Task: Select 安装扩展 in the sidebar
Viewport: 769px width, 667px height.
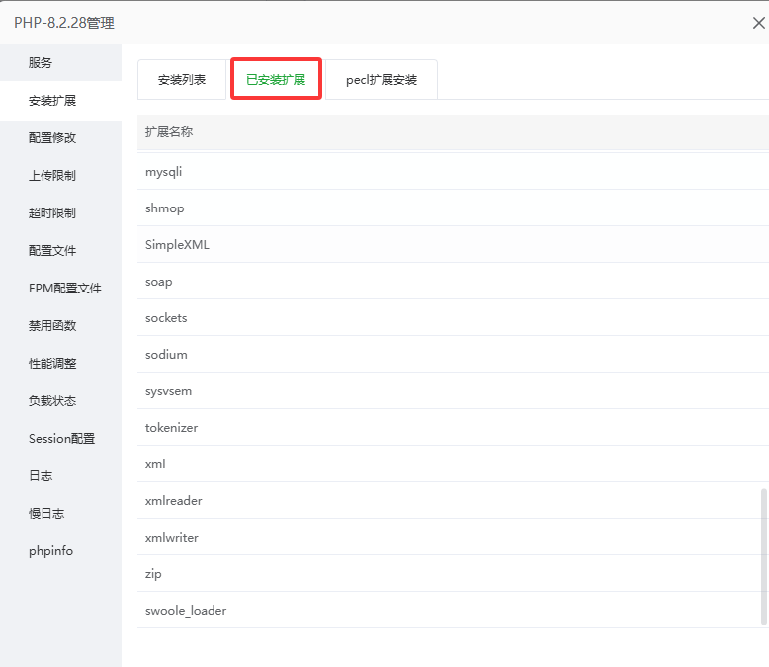Action: point(52,101)
